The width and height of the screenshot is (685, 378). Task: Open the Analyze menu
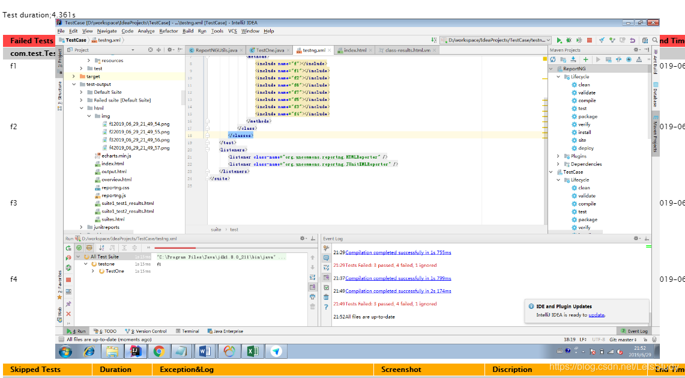click(146, 31)
